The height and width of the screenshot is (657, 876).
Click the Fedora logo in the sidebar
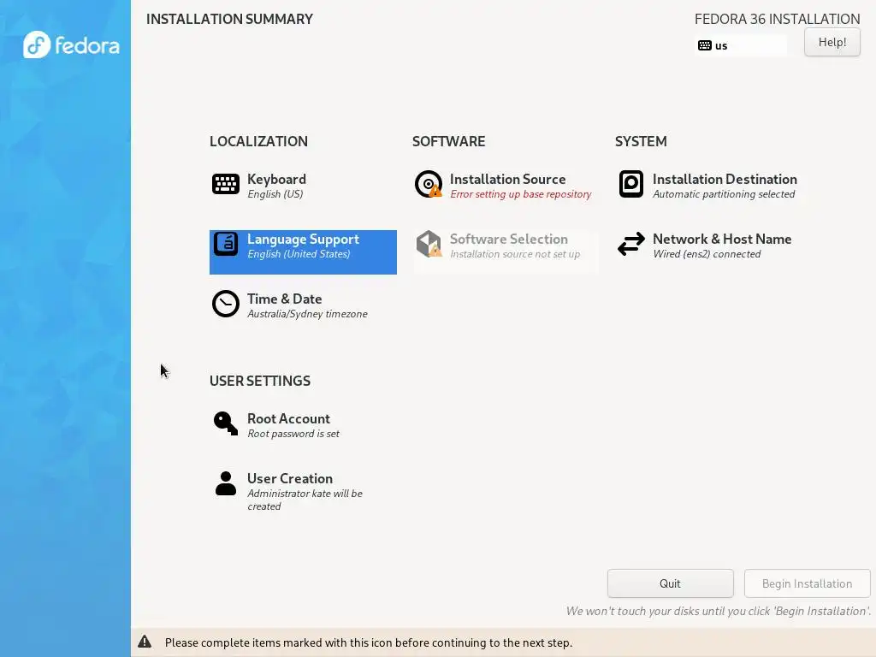(x=71, y=44)
